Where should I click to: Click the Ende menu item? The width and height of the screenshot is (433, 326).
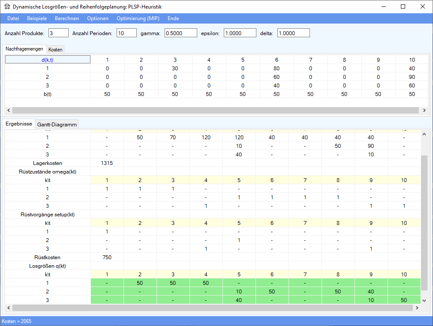[173, 18]
